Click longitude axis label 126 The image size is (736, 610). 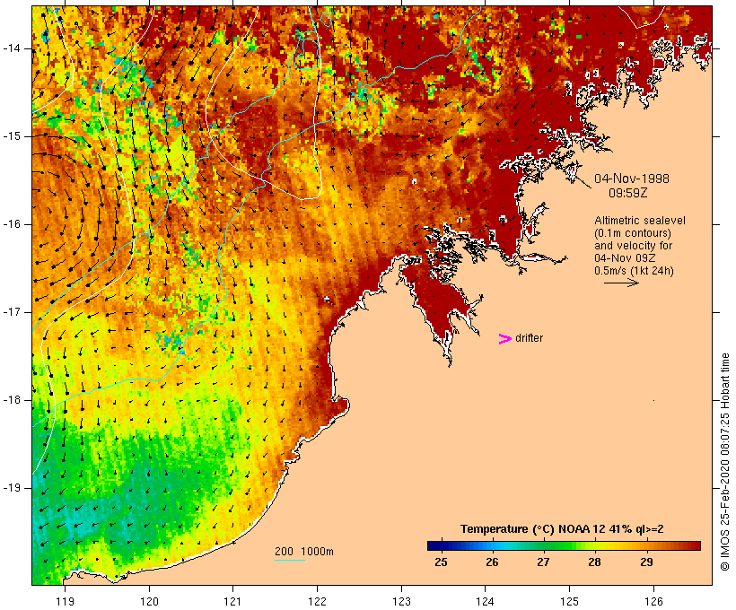coord(653,602)
